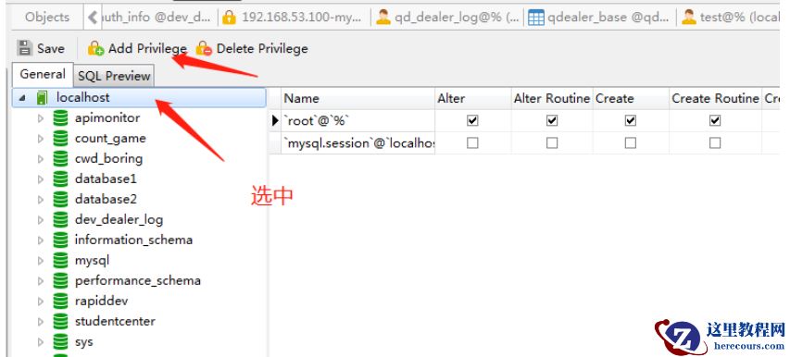Select the `mysql.session`@`localhost` name cell
Screen dimensions: 790x357
(357, 143)
